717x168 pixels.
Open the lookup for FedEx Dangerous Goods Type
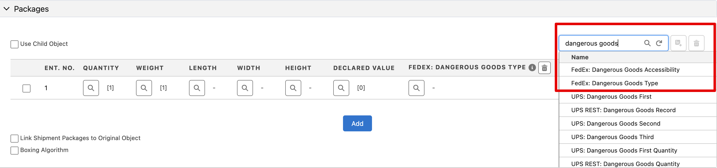tap(416, 88)
